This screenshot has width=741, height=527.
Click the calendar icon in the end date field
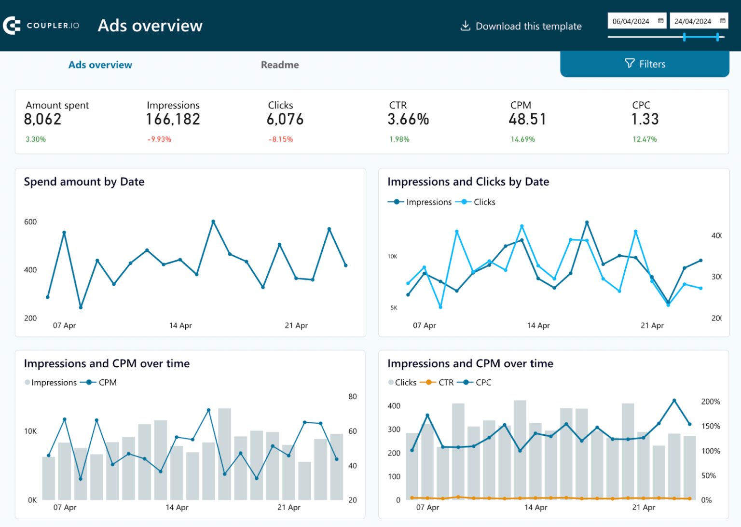tap(722, 21)
